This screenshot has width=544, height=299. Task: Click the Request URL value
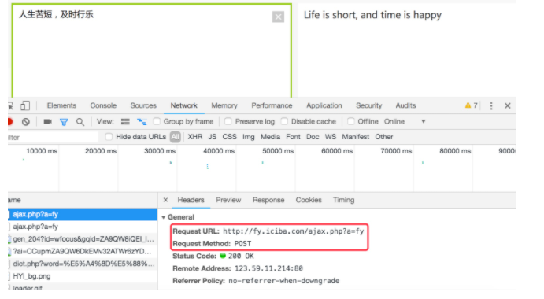click(x=294, y=231)
